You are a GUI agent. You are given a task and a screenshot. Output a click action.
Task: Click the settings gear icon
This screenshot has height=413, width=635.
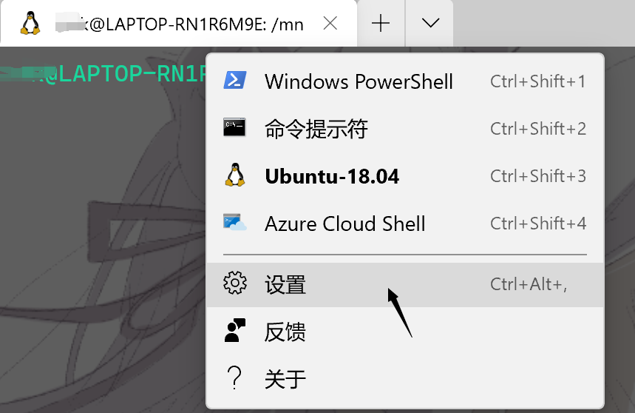[235, 283]
